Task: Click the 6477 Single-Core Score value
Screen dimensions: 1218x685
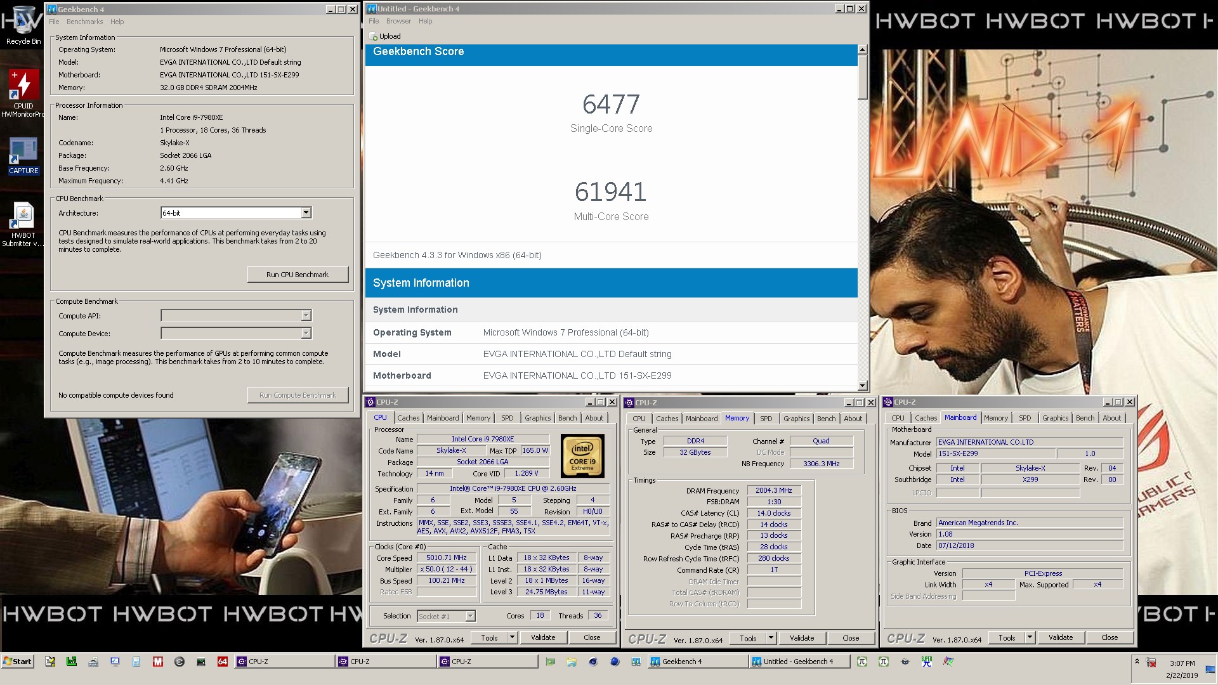Action: point(611,104)
